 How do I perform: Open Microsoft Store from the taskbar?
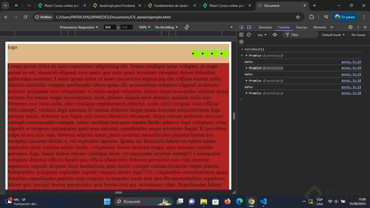point(215,201)
